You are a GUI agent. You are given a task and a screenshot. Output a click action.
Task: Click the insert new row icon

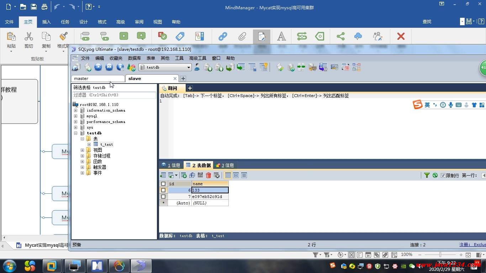pyautogui.click(x=184, y=175)
